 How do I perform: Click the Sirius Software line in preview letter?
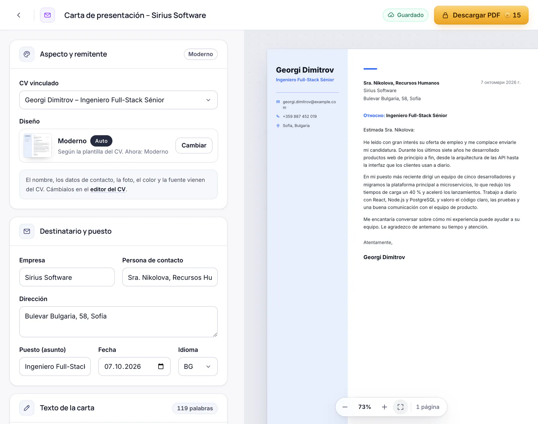pos(380,91)
